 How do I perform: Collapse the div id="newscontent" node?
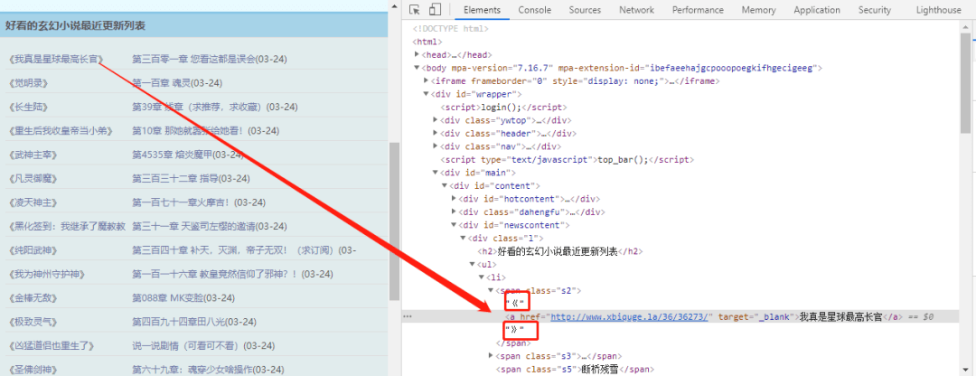point(454,225)
